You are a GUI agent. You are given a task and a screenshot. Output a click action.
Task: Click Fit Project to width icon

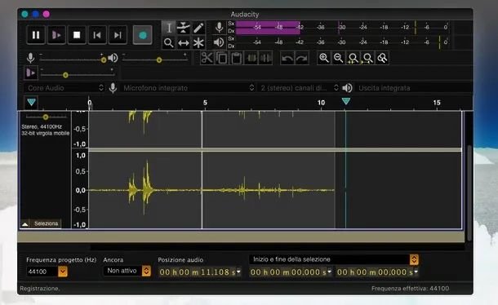(x=367, y=58)
